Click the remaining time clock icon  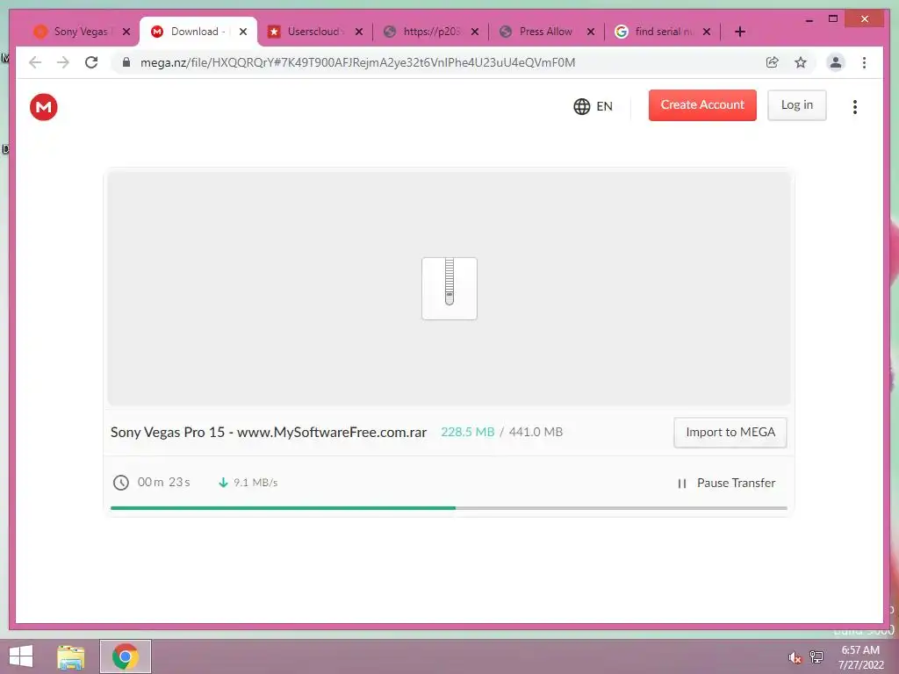(x=120, y=483)
